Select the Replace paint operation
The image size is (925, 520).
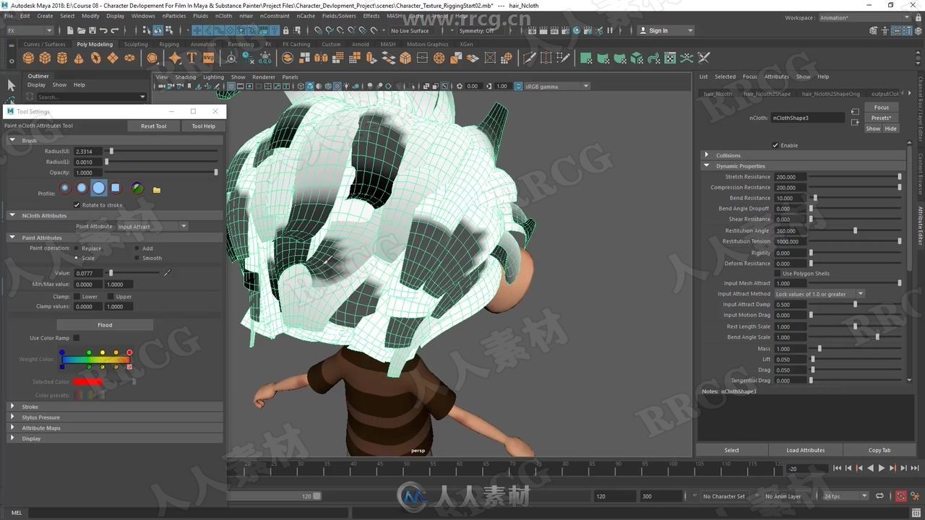coord(77,248)
